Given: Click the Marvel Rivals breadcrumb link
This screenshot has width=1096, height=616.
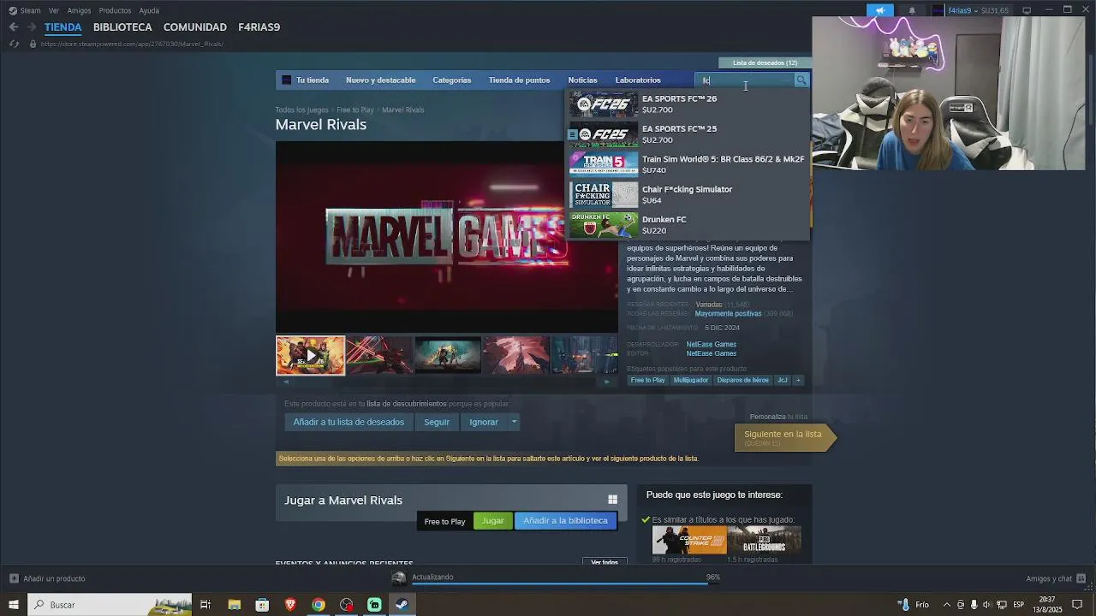Looking at the screenshot, I should pos(402,110).
